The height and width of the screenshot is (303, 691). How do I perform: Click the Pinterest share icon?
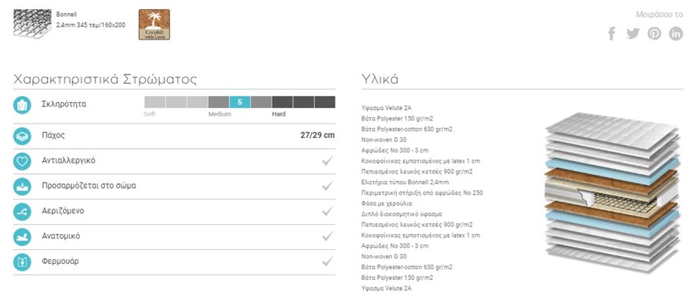click(654, 34)
